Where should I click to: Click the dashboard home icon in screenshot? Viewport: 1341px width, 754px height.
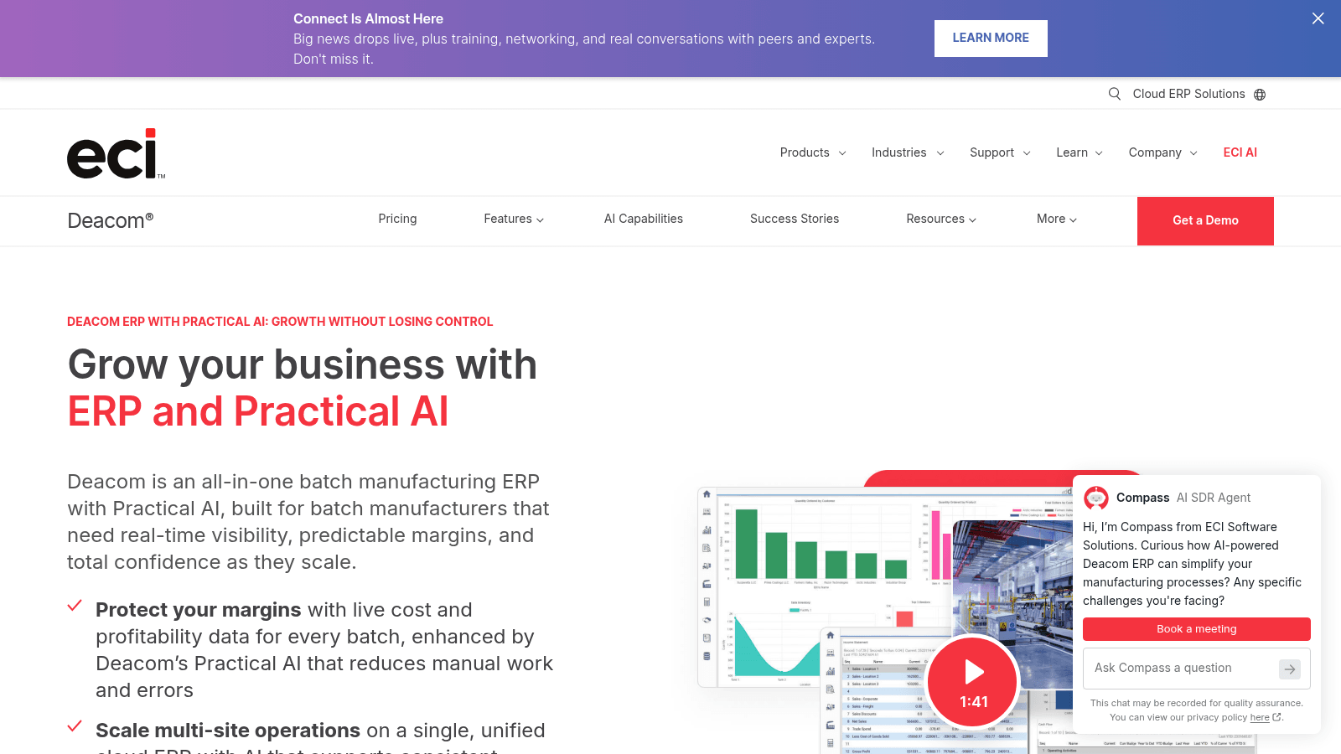tap(707, 494)
